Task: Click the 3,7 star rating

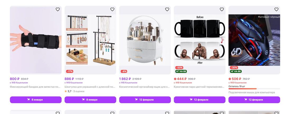Action: (68, 91)
